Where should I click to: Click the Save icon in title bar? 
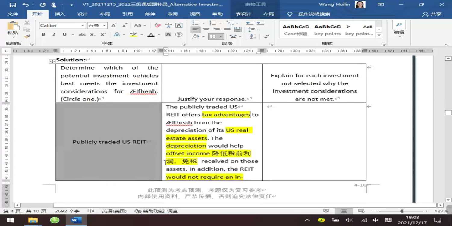point(12,5)
